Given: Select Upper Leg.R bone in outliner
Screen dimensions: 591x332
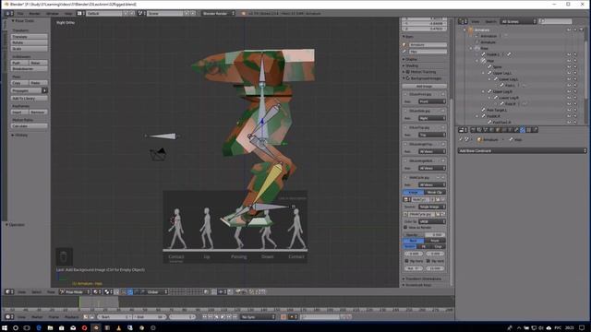Looking at the screenshot, I should click(x=502, y=91).
